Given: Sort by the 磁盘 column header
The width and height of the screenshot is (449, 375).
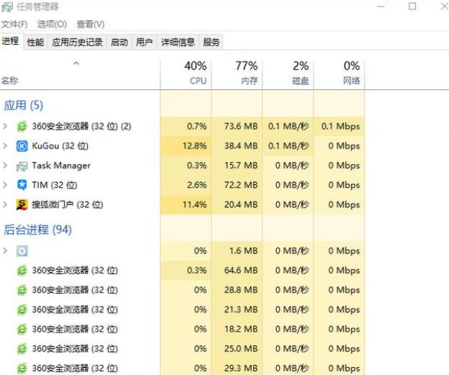Looking at the screenshot, I should [x=288, y=74].
